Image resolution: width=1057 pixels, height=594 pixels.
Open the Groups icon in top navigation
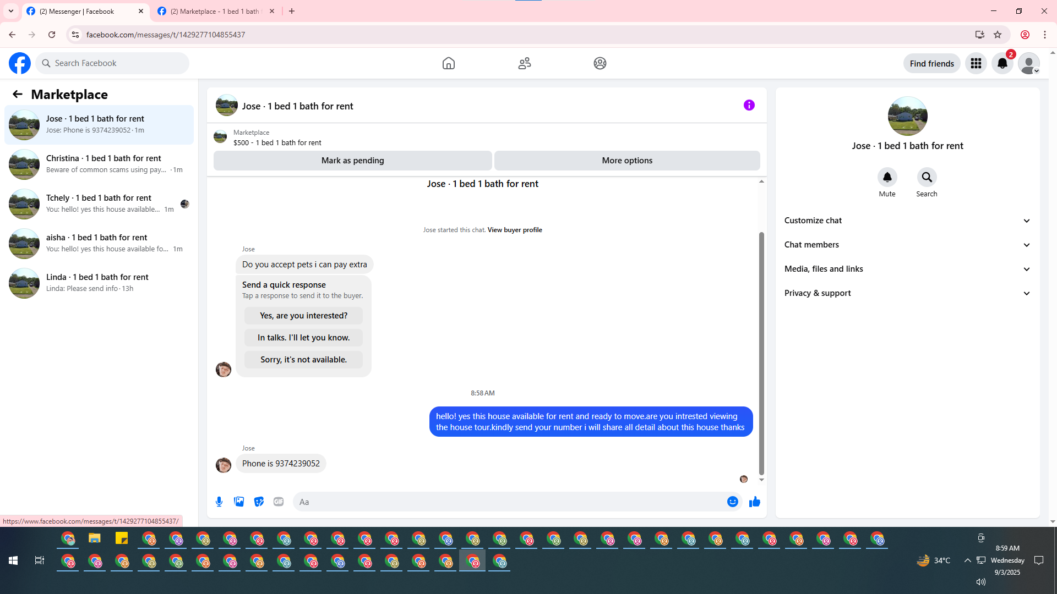[x=600, y=63]
